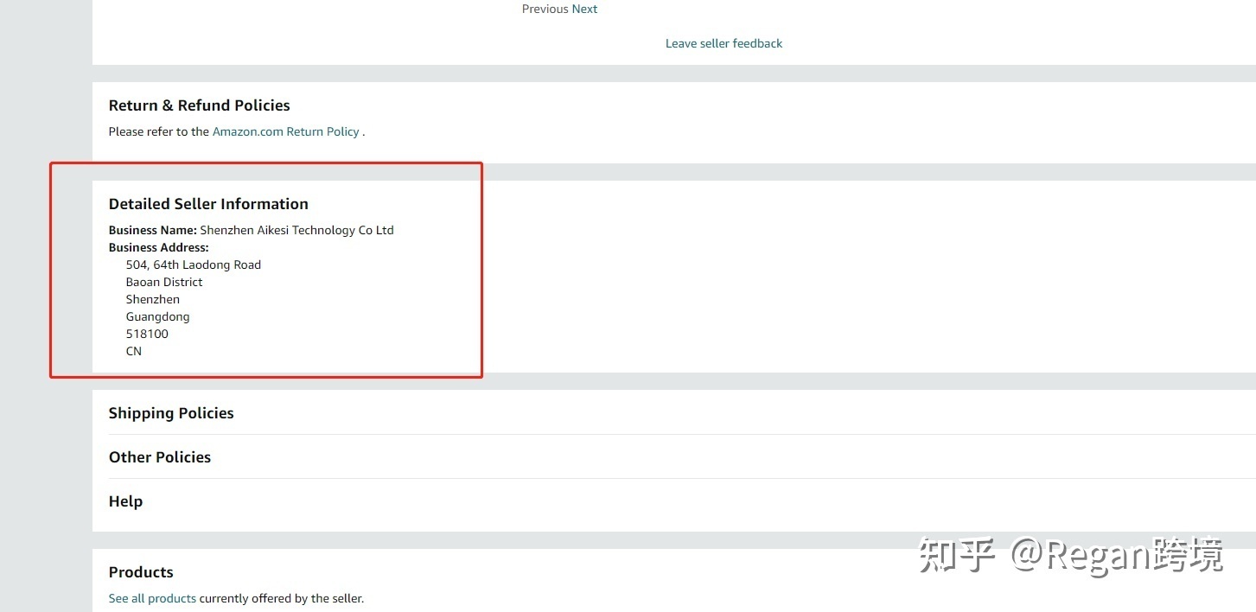Select the Guangdong province line
1256x612 pixels.
click(157, 316)
